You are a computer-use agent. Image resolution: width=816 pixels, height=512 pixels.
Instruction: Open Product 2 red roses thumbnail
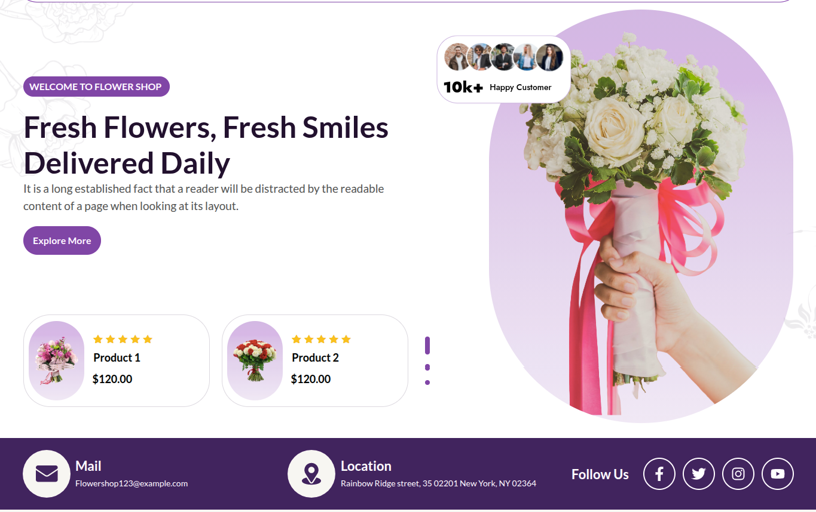point(255,361)
